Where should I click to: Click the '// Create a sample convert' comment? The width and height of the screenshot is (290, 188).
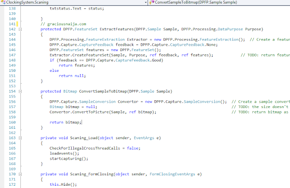[x=261, y=102]
